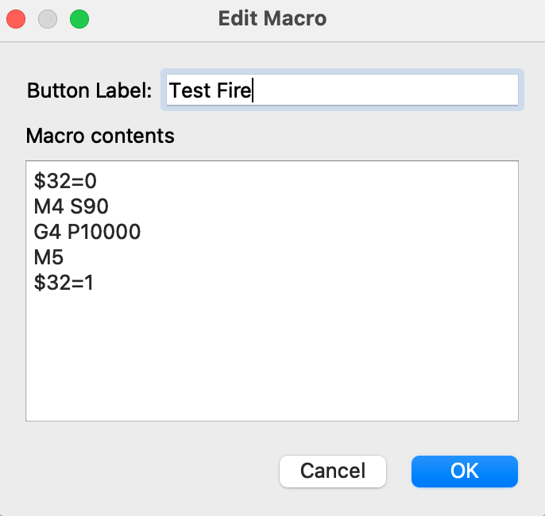The image size is (545, 516).
Task: Click the gray minimize window button
Action: click(x=48, y=19)
